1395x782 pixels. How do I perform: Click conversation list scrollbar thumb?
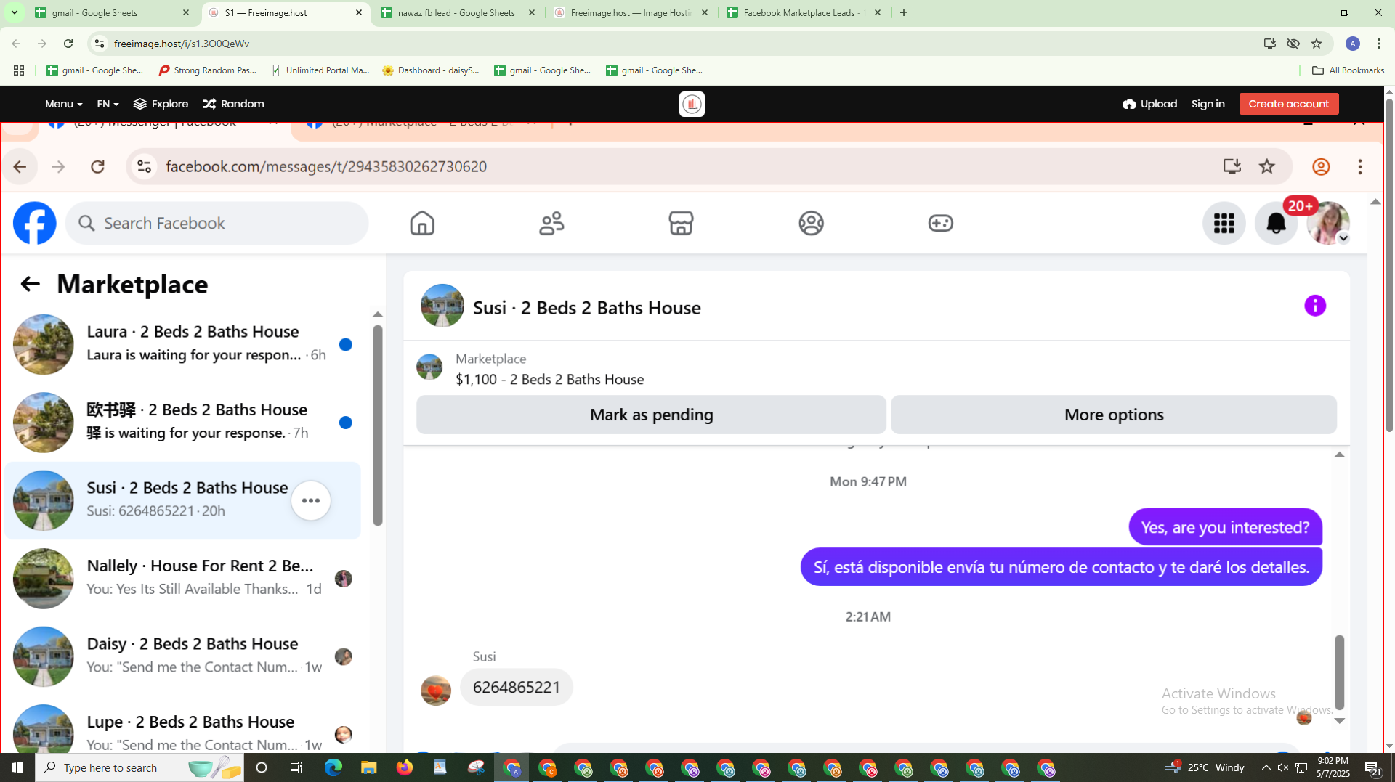(377, 425)
